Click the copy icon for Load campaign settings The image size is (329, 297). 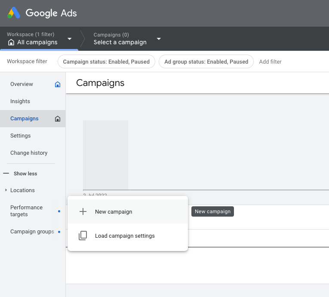click(x=83, y=236)
